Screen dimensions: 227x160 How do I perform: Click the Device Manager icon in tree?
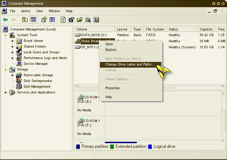click(x=19, y=64)
